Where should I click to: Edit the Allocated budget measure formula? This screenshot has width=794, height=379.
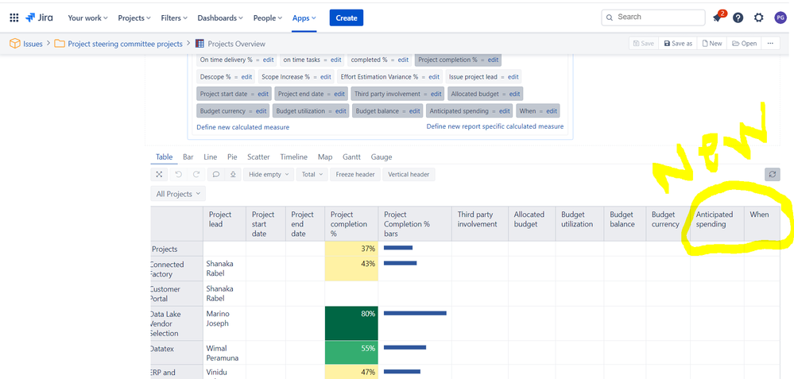click(x=514, y=94)
